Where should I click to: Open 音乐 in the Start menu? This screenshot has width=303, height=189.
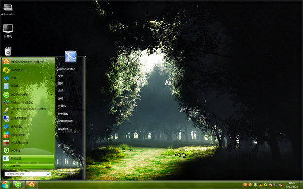(x=61, y=91)
